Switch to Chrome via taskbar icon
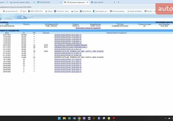Image resolution: width=173 pixels, height=121 pixels. [x=79, y=118]
